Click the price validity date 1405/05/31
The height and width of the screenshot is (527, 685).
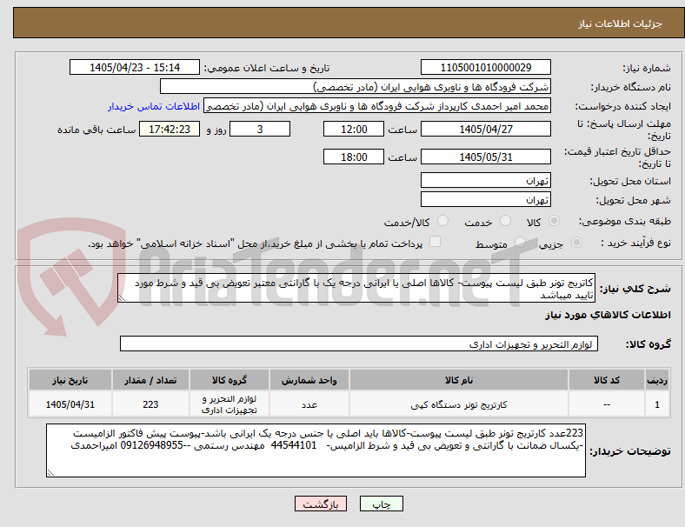486,157
